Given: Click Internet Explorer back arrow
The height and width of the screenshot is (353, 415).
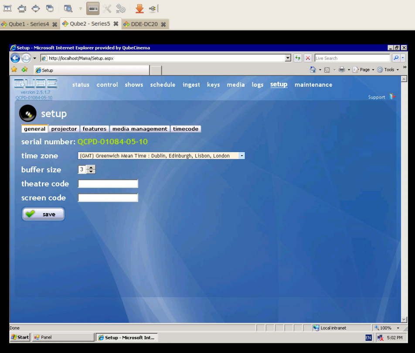Looking at the screenshot, I should coord(15,58).
